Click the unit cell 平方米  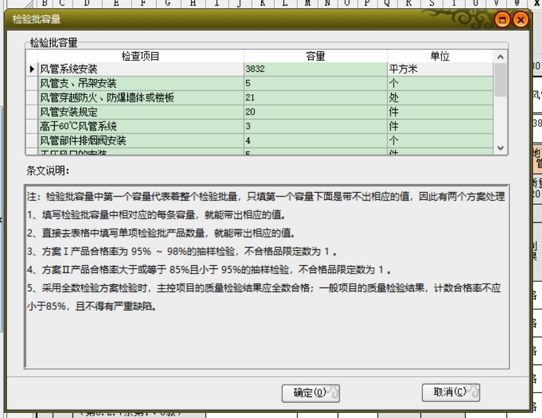pos(440,69)
